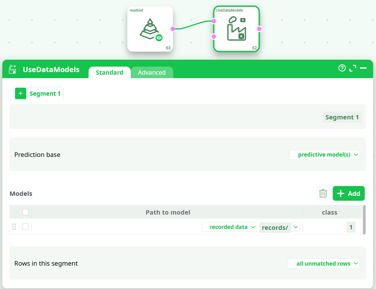Expand the panel to fullscreen

pyautogui.click(x=353, y=68)
